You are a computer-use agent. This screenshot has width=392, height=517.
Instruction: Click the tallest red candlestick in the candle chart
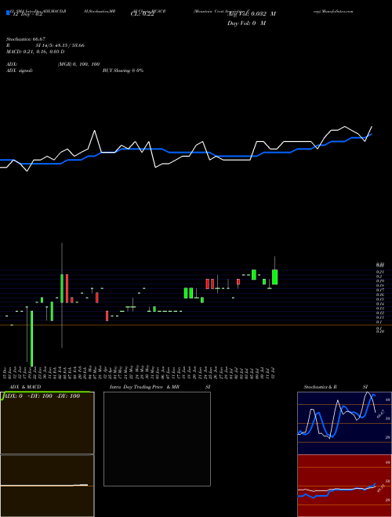pyautogui.click(x=67, y=288)
